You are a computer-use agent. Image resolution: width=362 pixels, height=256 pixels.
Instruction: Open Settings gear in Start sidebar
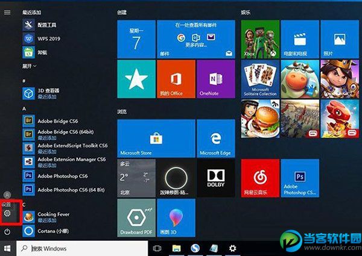[7, 213]
